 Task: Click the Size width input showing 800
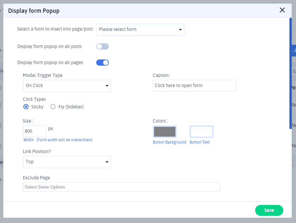[x=34, y=131]
